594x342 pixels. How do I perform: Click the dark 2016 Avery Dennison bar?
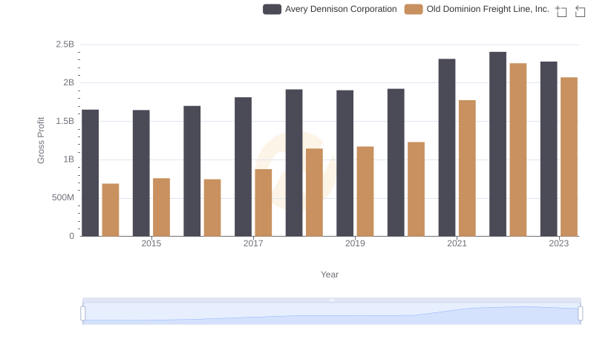tap(192, 171)
